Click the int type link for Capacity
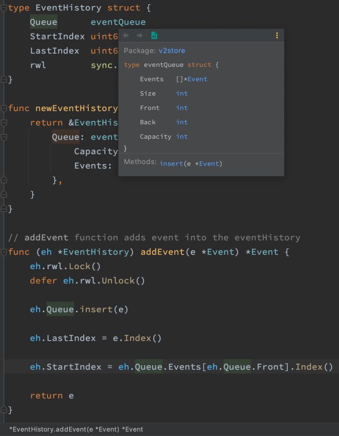 coord(182,136)
